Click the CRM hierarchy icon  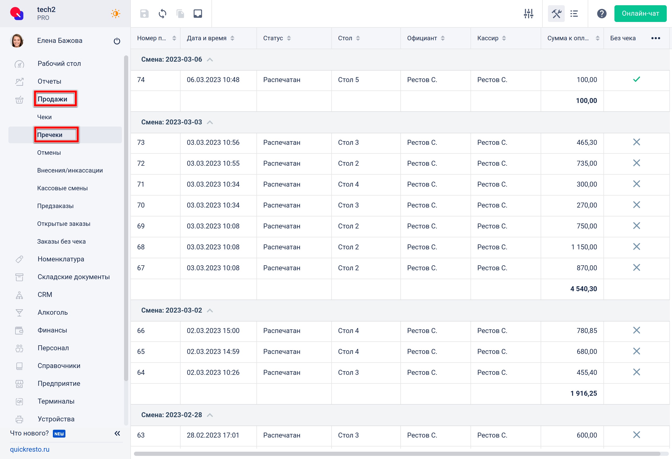click(x=19, y=295)
